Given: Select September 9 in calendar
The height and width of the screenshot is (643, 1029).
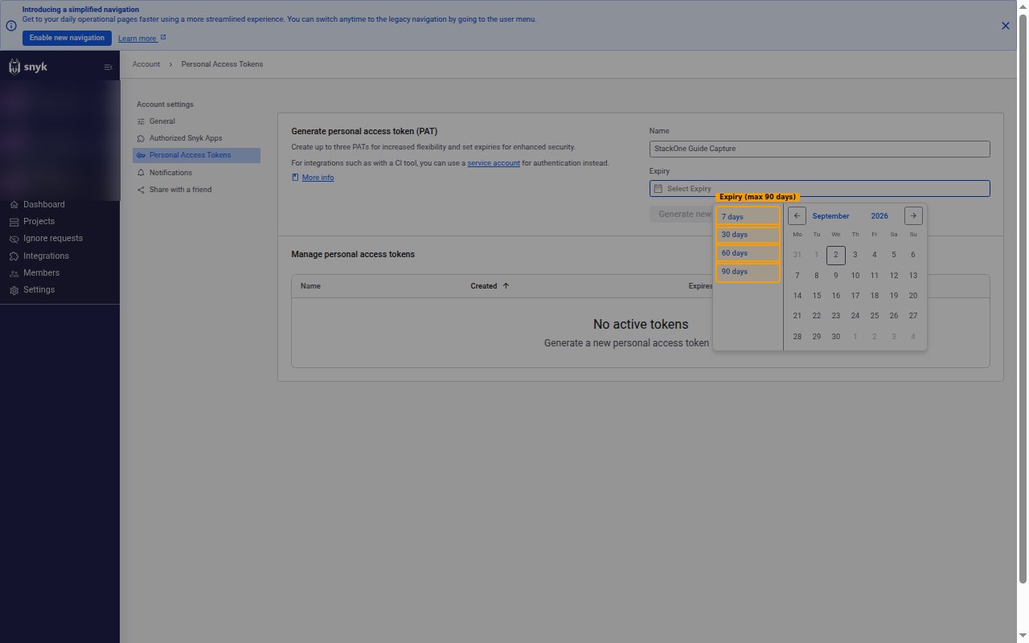Looking at the screenshot, I should coord(836,276).
